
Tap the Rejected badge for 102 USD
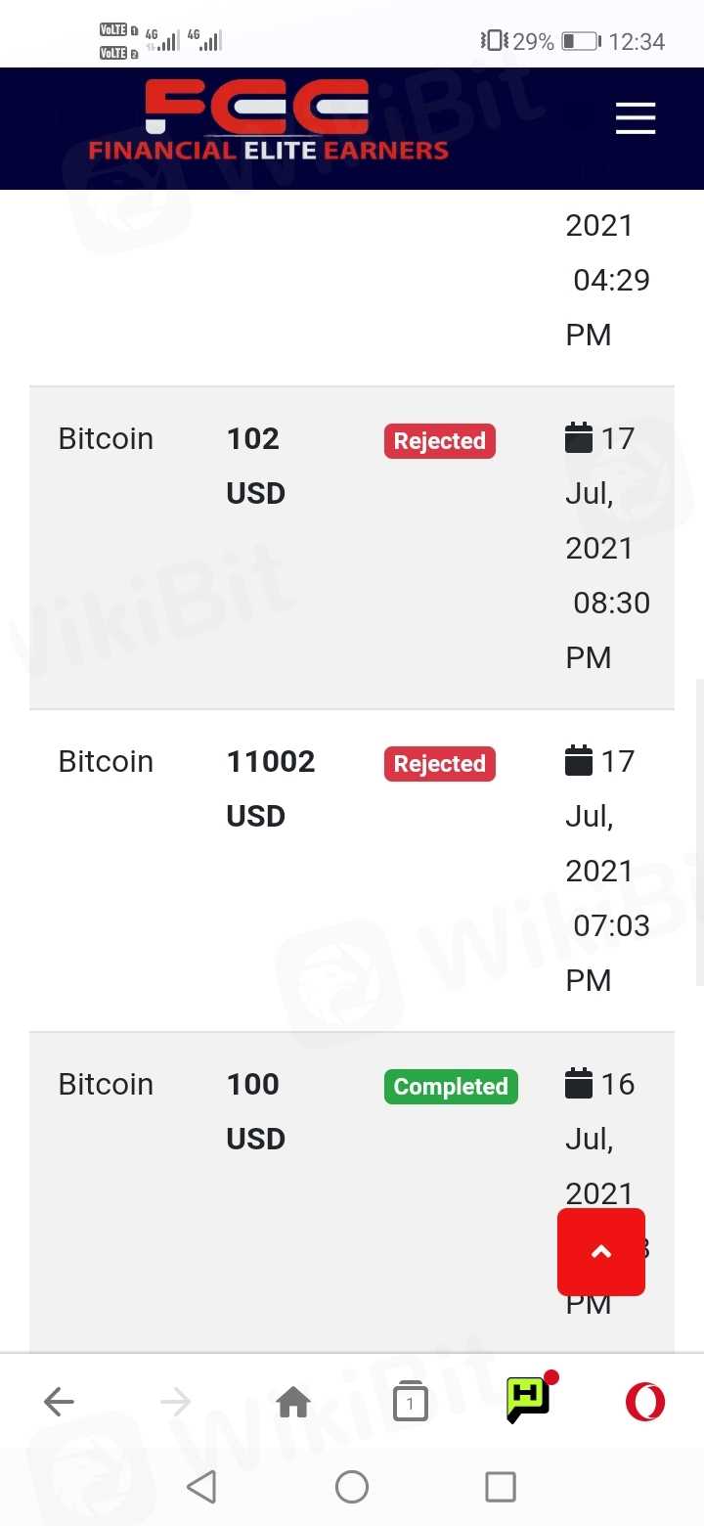click(439, 441)
